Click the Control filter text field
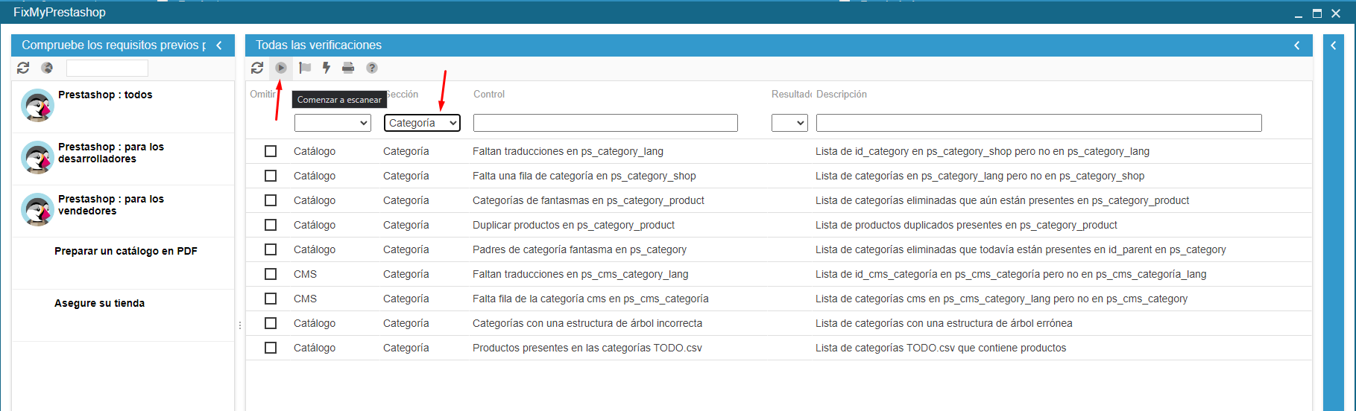1356x411 pixels. tap(605, 123)
